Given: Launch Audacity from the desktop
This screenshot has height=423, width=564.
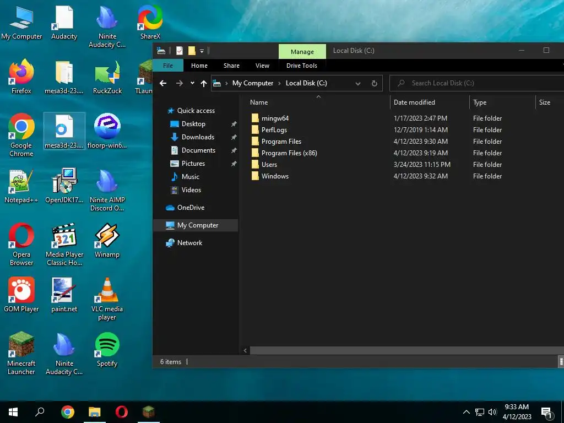Looking at the screenshot, I should [64, 23].
